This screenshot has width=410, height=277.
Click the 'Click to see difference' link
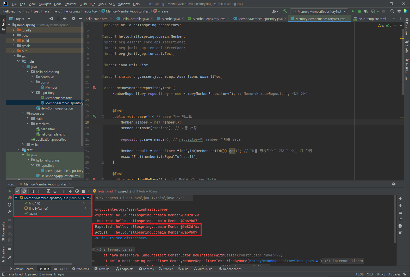pyautogui.click(x=121, y=238)
